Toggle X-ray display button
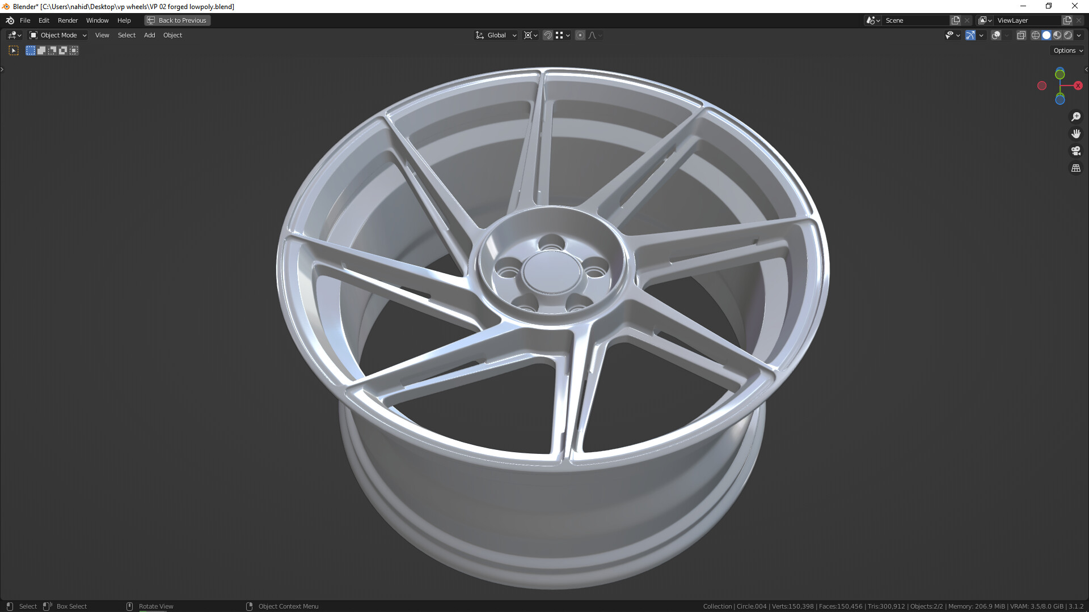This screenshot has height=612, width=1089. pyautogui.click(x=1021, y=35)
